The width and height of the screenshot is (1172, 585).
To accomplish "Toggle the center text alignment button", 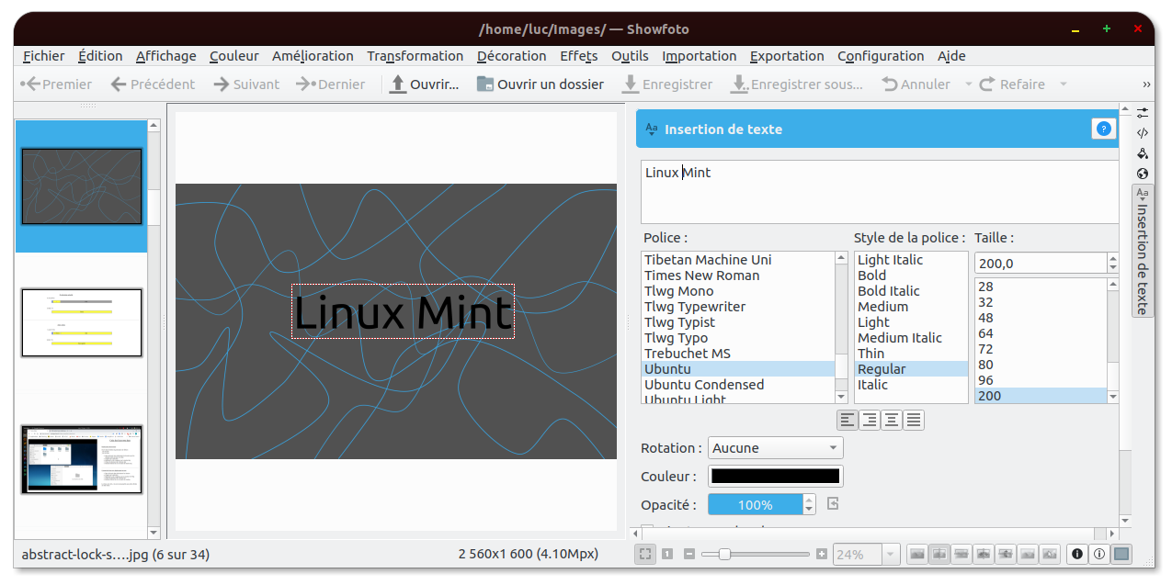I will point(892,420).
